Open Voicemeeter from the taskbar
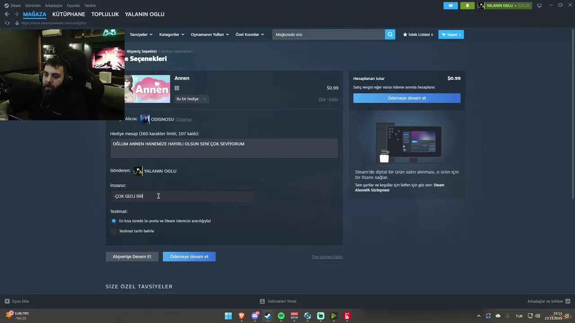Screen dimensions: 575x323 point(294,316)
